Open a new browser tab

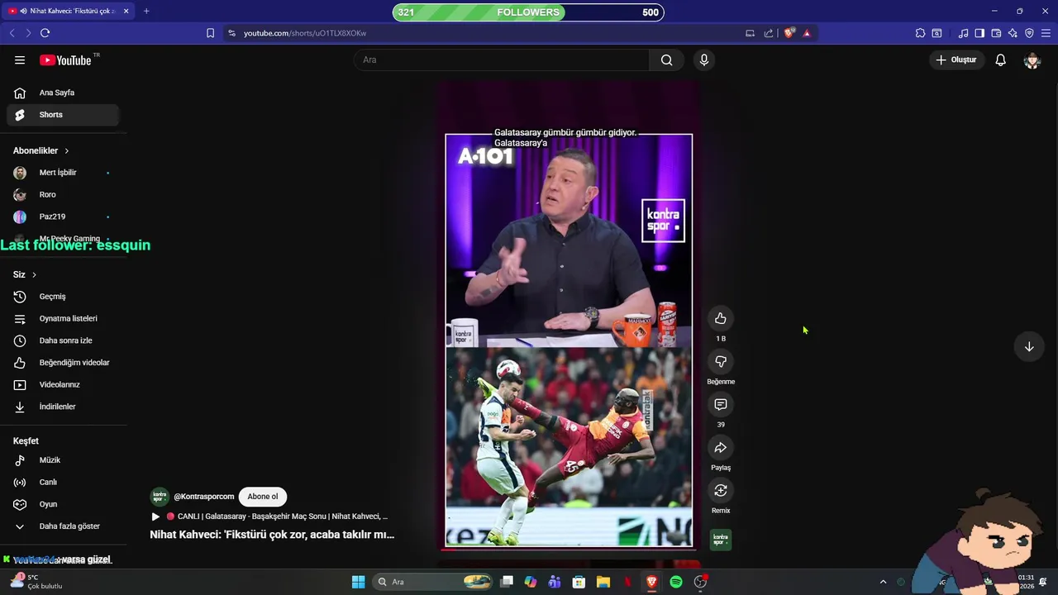tap(146, 11)
